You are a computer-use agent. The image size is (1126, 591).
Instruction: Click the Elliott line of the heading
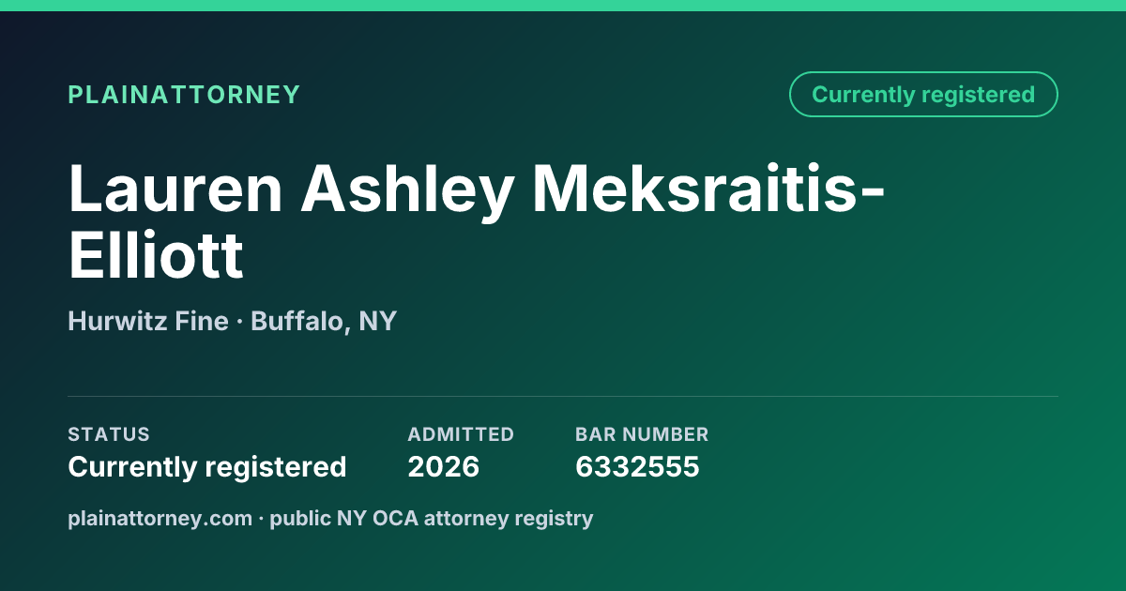pos(156,256)
